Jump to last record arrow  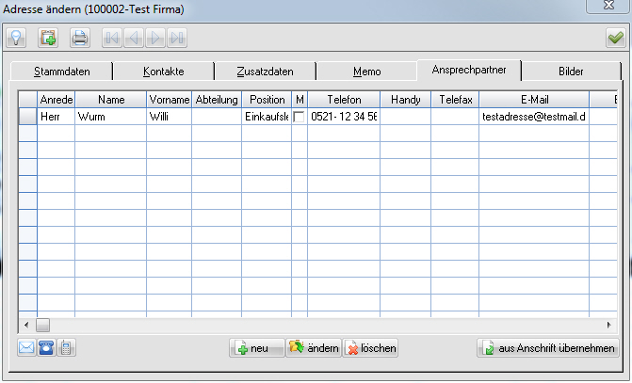point(177,38)
